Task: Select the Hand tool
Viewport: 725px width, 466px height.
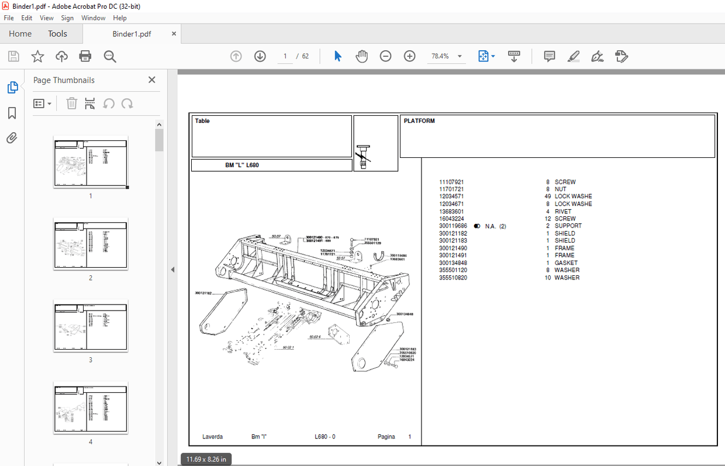Action: (x=362, y=56)
